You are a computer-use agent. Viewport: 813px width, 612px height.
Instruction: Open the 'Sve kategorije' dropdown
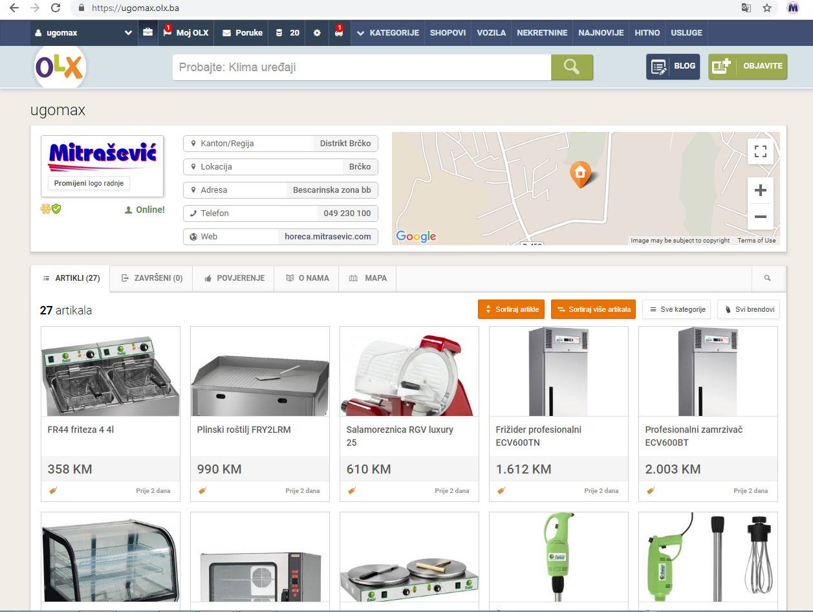677,309
